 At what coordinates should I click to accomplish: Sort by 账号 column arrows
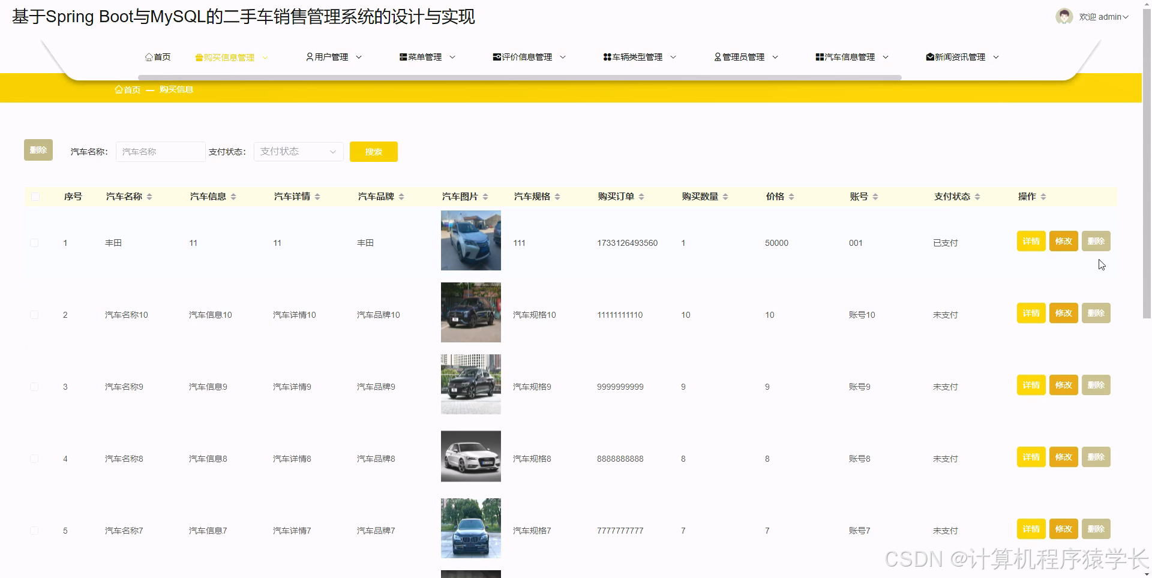(875, 197)
